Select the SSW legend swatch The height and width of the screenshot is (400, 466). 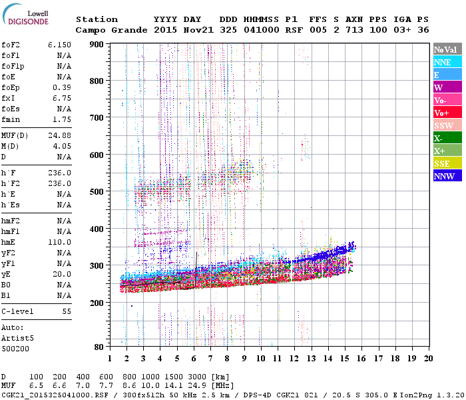pyautogui.click(x=447, y=125)
